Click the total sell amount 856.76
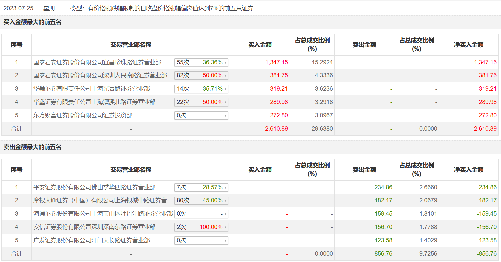Screen dimensions: 501x262 (x=383, y=254)
